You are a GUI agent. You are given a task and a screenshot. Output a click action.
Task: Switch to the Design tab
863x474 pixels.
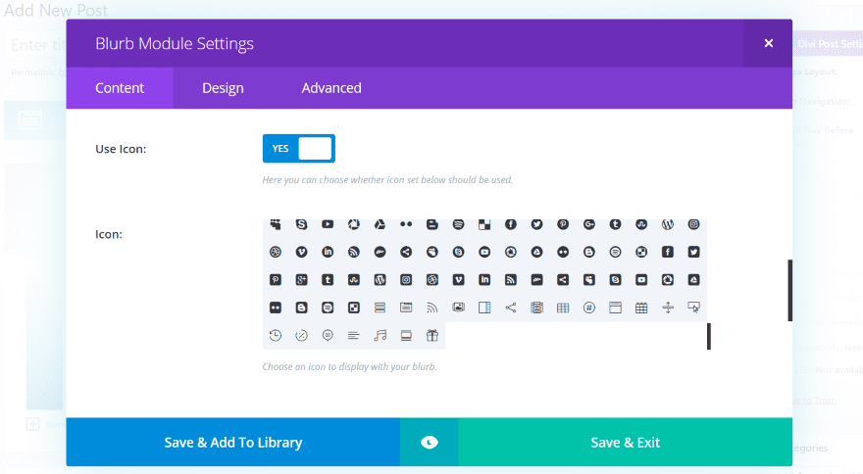[223, 88]
